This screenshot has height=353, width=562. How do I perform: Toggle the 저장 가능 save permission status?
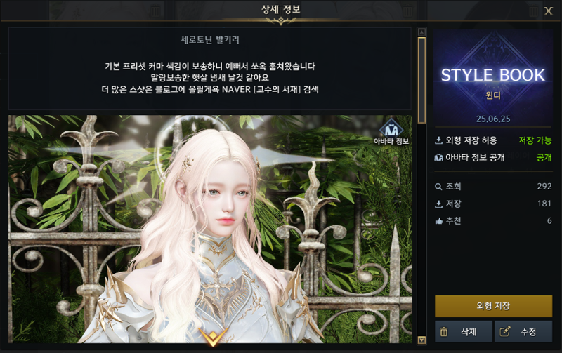[535, 140]
